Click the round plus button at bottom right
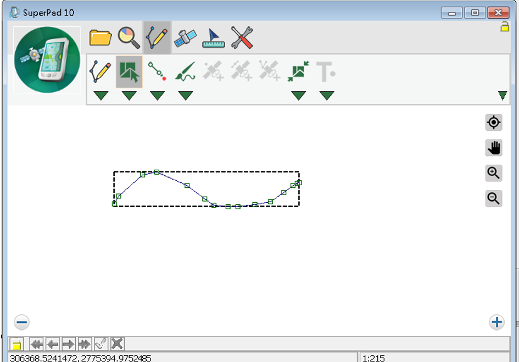The width and height of the screenshot is (519, 362). coord(496,322)
